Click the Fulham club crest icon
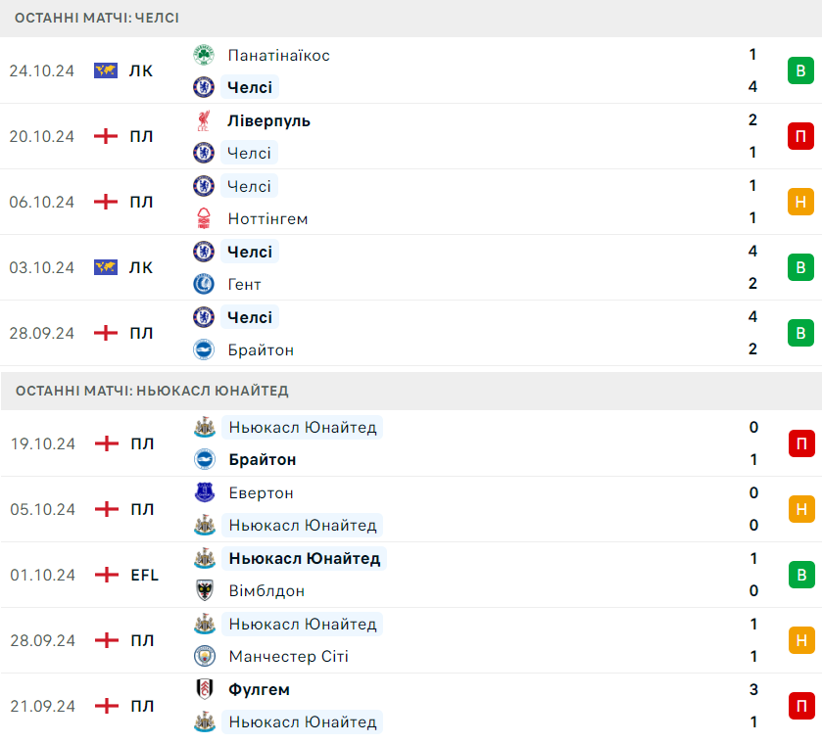 (x=204, y=689)
